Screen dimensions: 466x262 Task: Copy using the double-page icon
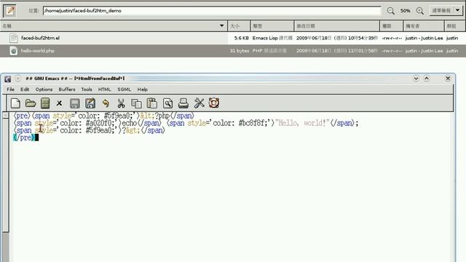136,103
